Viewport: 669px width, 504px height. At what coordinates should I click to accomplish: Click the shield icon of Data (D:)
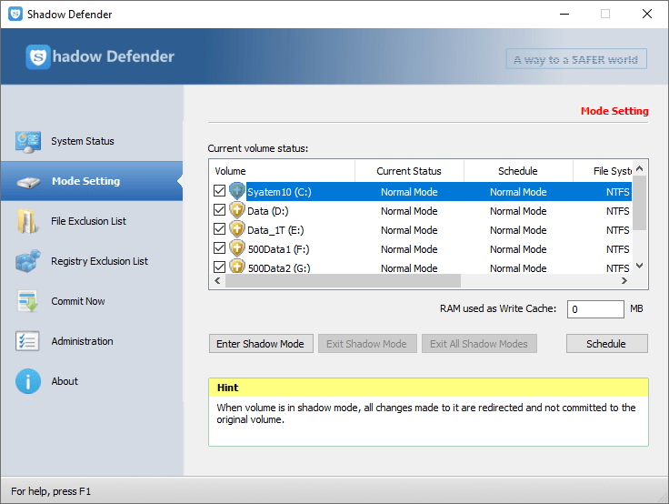coord(237,210)
